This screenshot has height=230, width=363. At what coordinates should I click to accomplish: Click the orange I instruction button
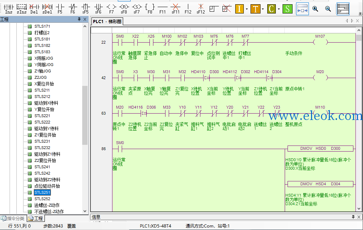coord(240,9)
